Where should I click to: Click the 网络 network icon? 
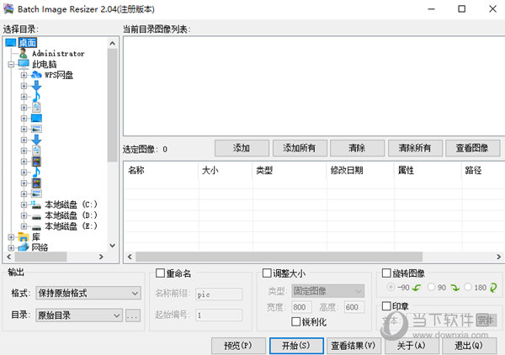tap(24, 247)
